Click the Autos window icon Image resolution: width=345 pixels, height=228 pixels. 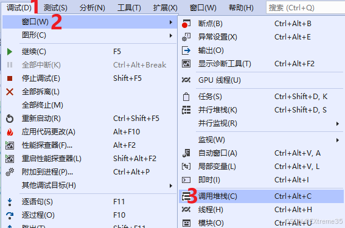pyautogui.click(x=186, y=153)
